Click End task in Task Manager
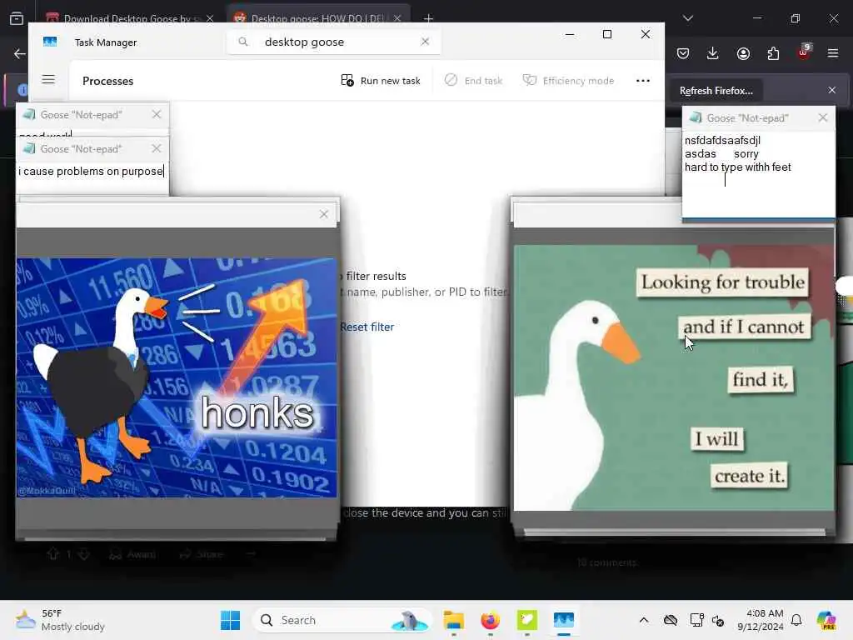 pyautogui.click(x=473, y=81)
